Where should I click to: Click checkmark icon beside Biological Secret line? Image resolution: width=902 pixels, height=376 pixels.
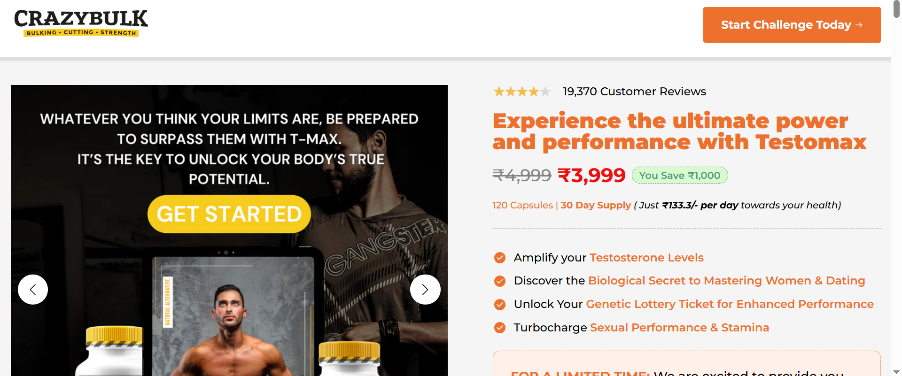point(500,281)
